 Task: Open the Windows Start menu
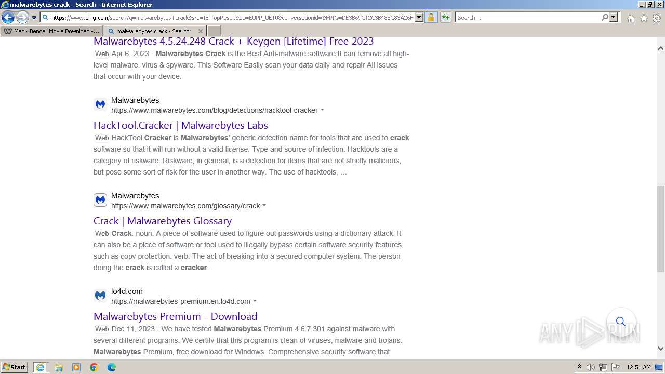click(x=15, y=367)
